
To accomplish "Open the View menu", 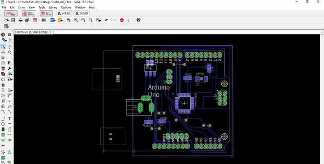I will [32, 8].
